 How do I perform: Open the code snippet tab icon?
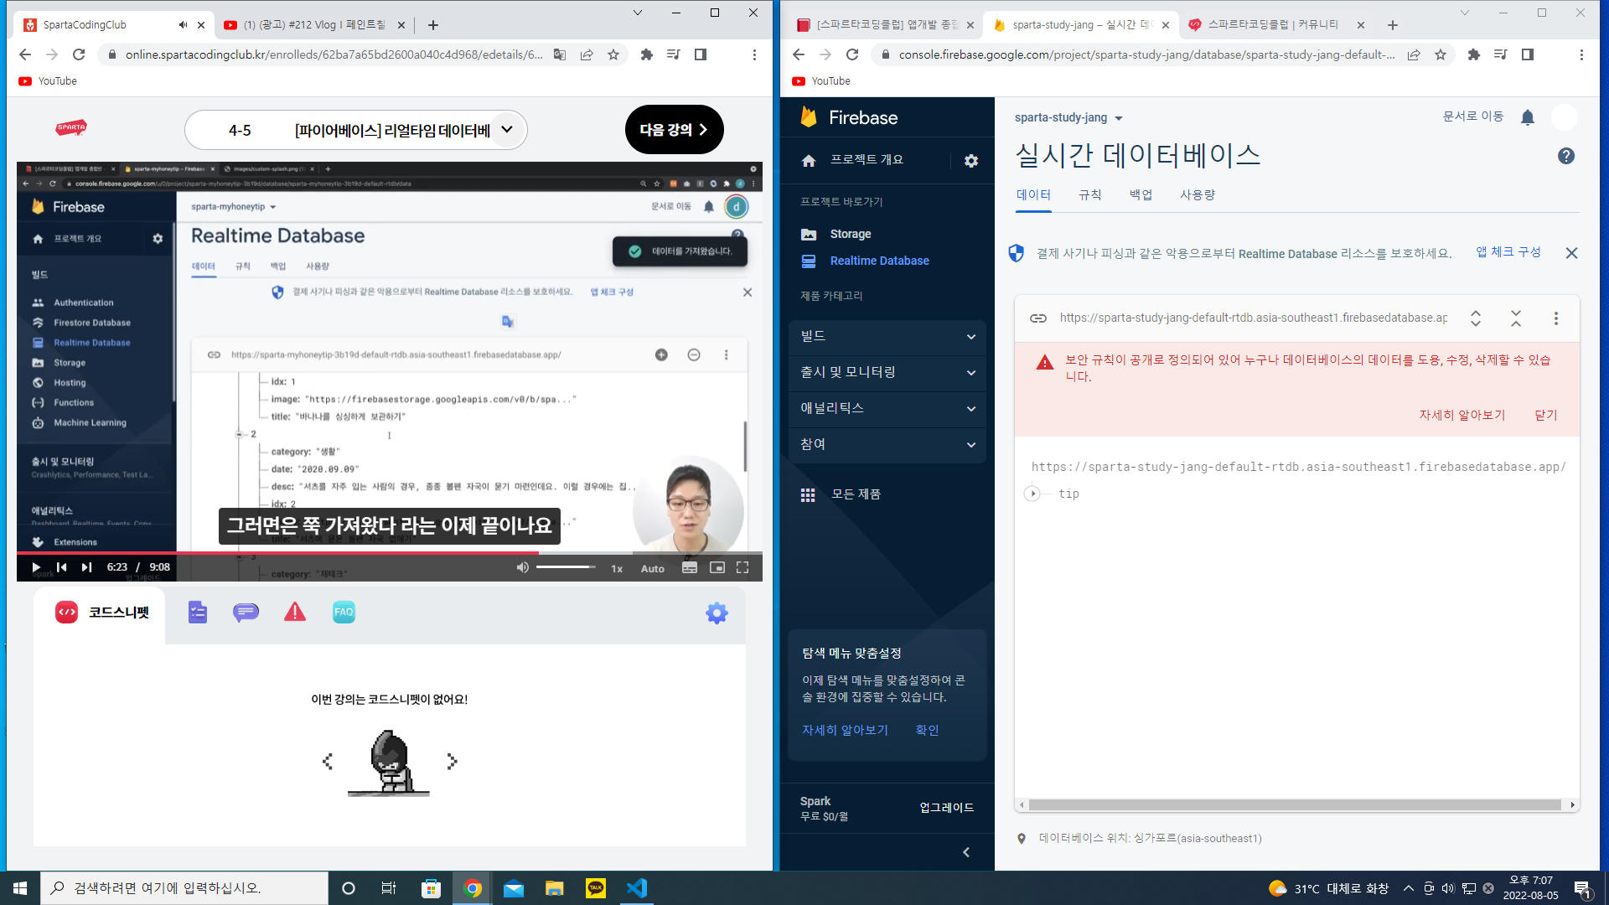click(67, 613)
